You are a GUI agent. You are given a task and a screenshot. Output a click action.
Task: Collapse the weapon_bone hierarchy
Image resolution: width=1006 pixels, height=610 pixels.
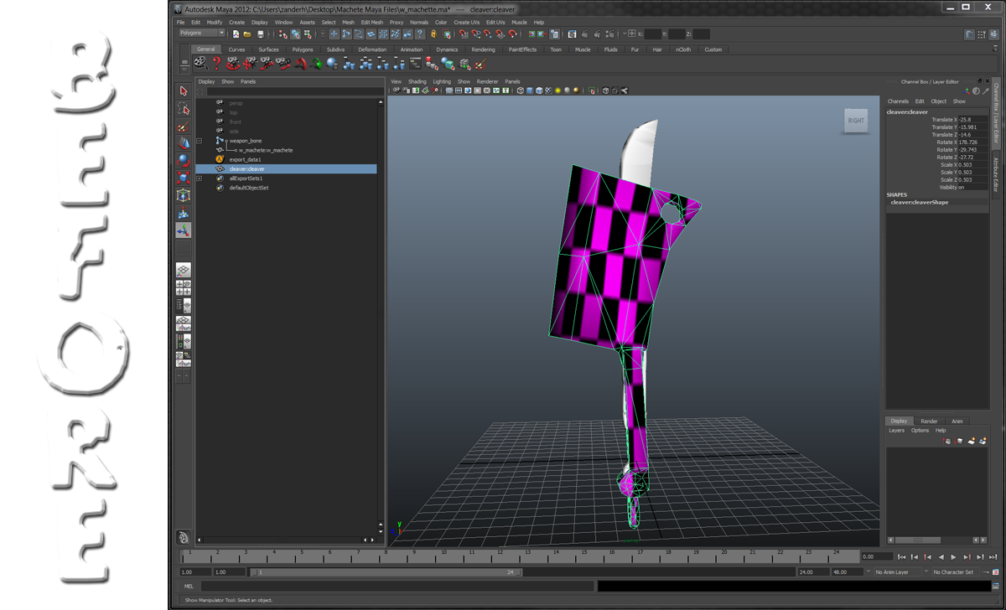(x=199, y=141)
